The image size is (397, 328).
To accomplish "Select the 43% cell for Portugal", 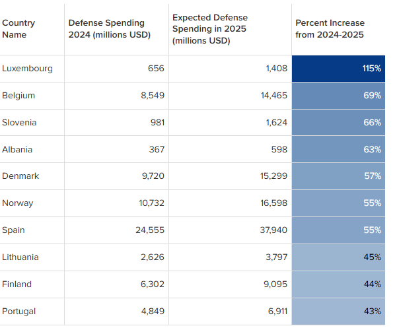I will point(338,312).
